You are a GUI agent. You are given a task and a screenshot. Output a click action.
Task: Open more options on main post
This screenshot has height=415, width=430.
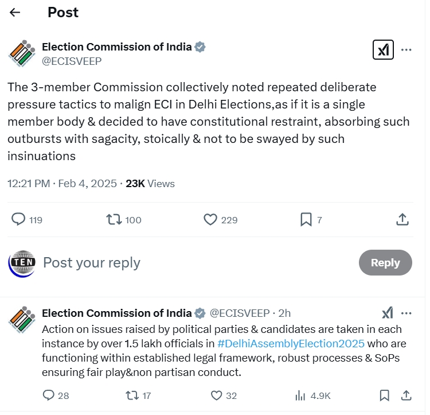[x=406, y=50]
